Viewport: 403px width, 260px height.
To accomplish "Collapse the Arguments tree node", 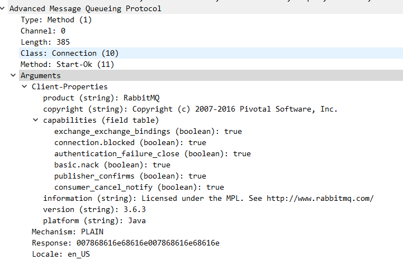I will [13, 75].
